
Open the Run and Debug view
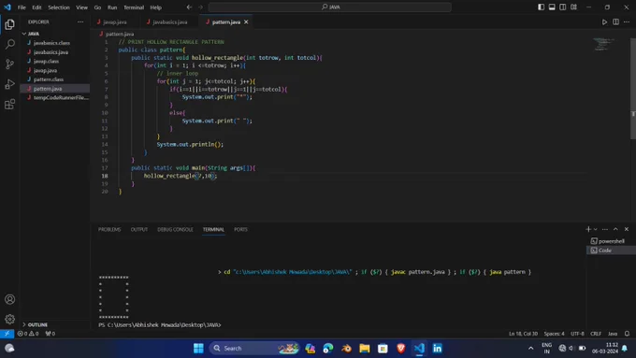coord(9,84)
